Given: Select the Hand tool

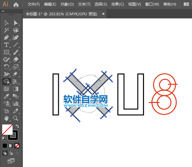Looking at the screenshot, I should [x=6, y=118].
